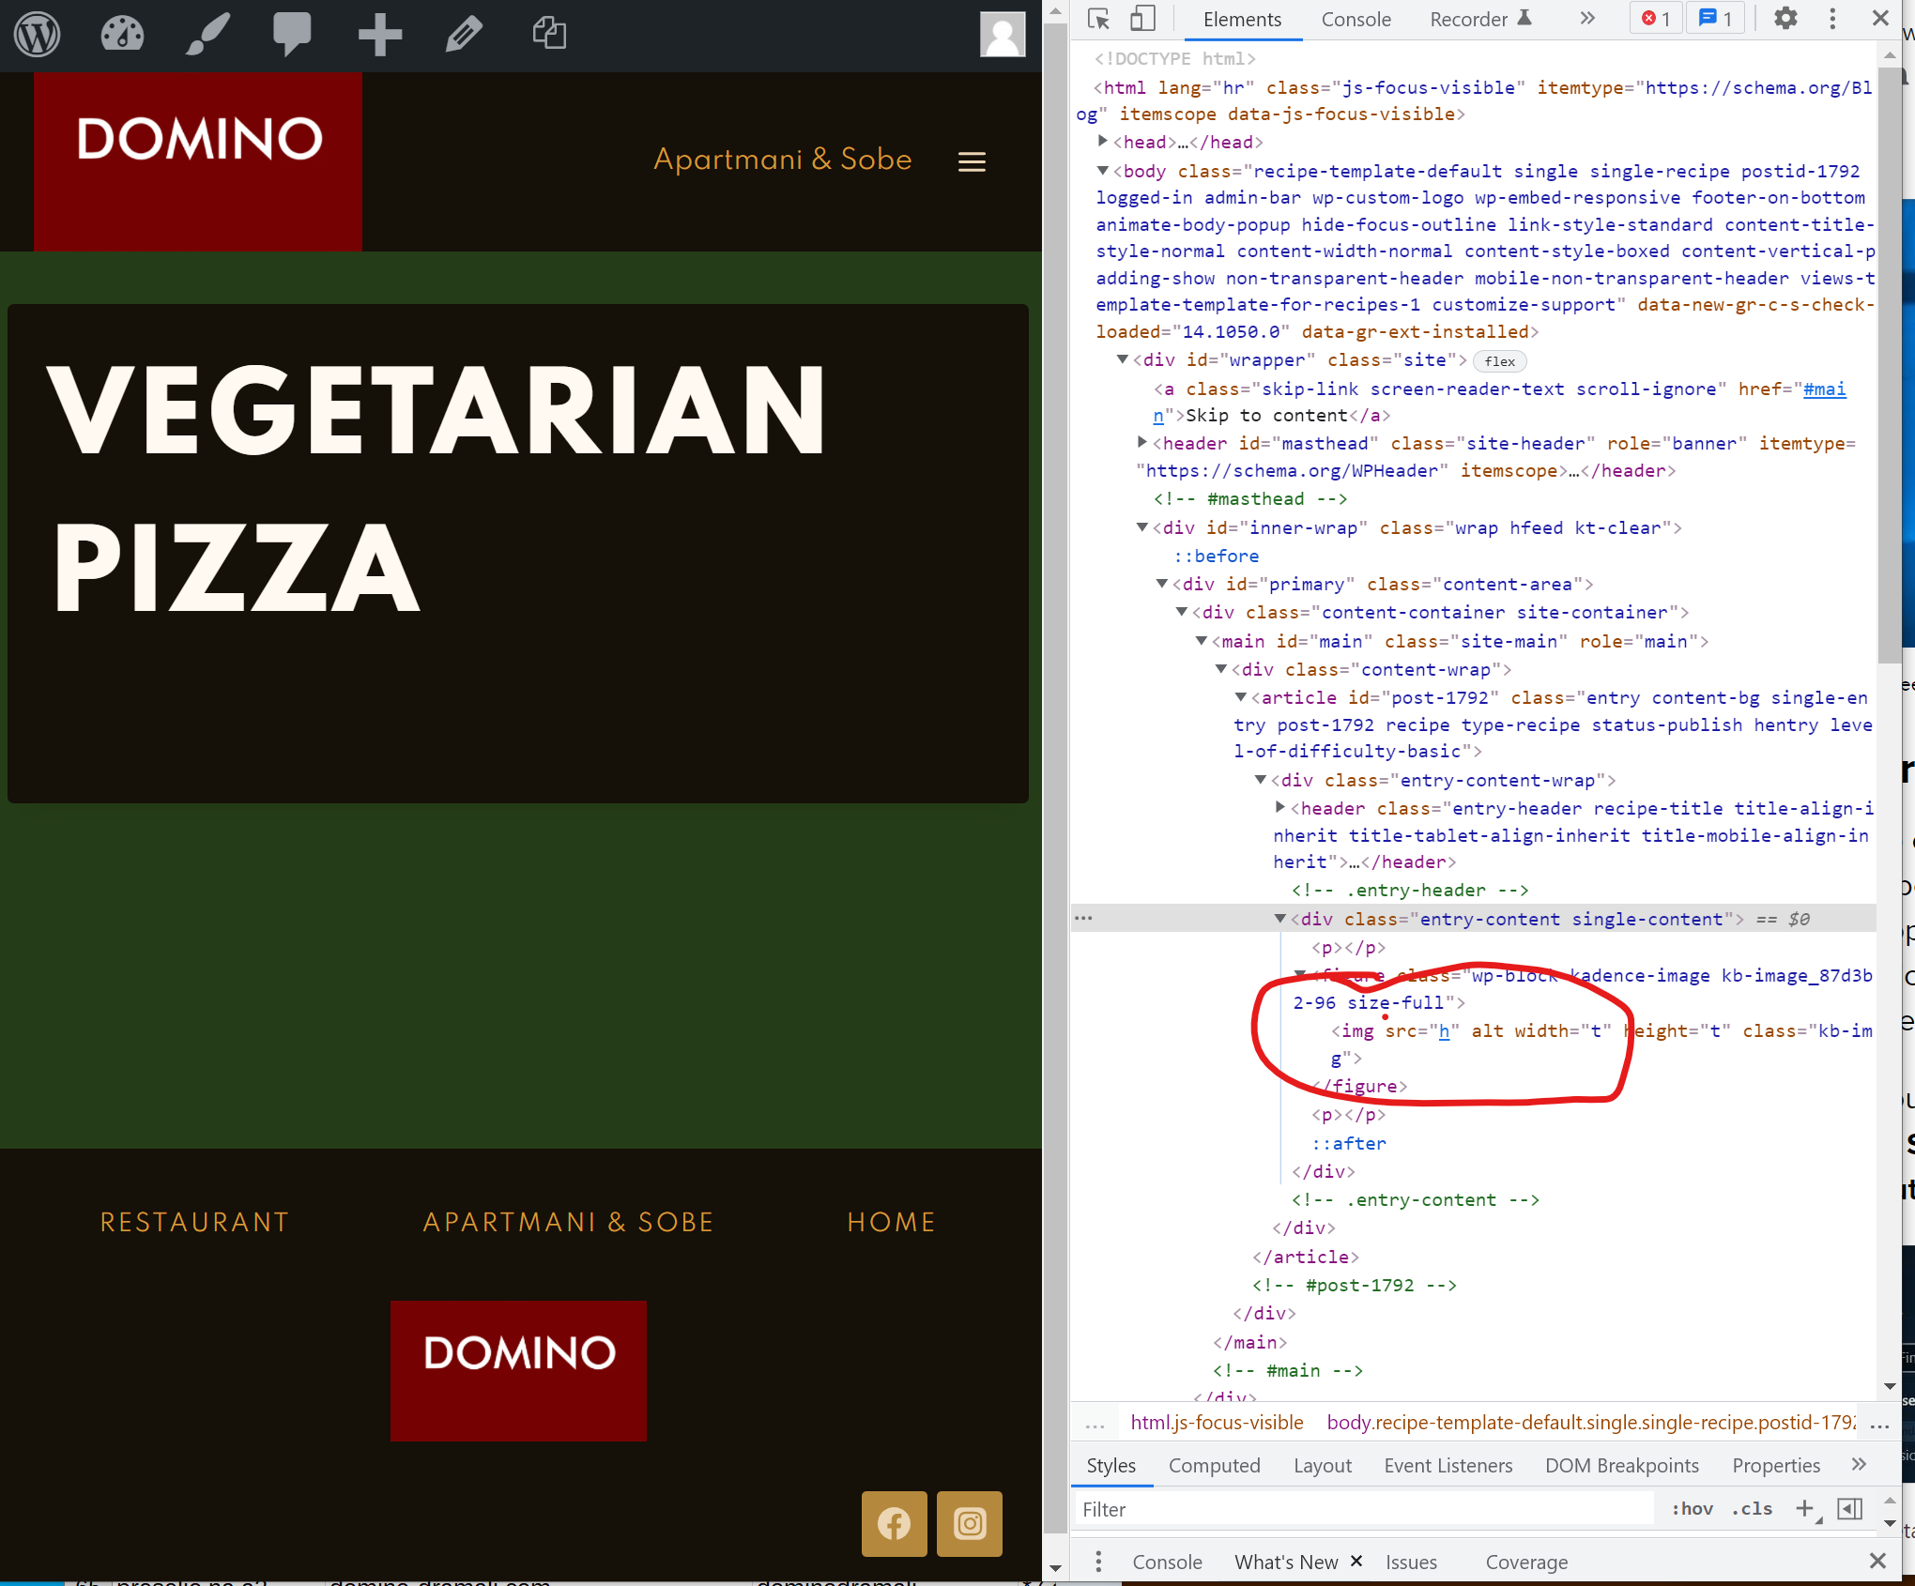Click the DOMINO footer logo
Viewport: 1915px width, 1586px height.
pos(518,1370)
